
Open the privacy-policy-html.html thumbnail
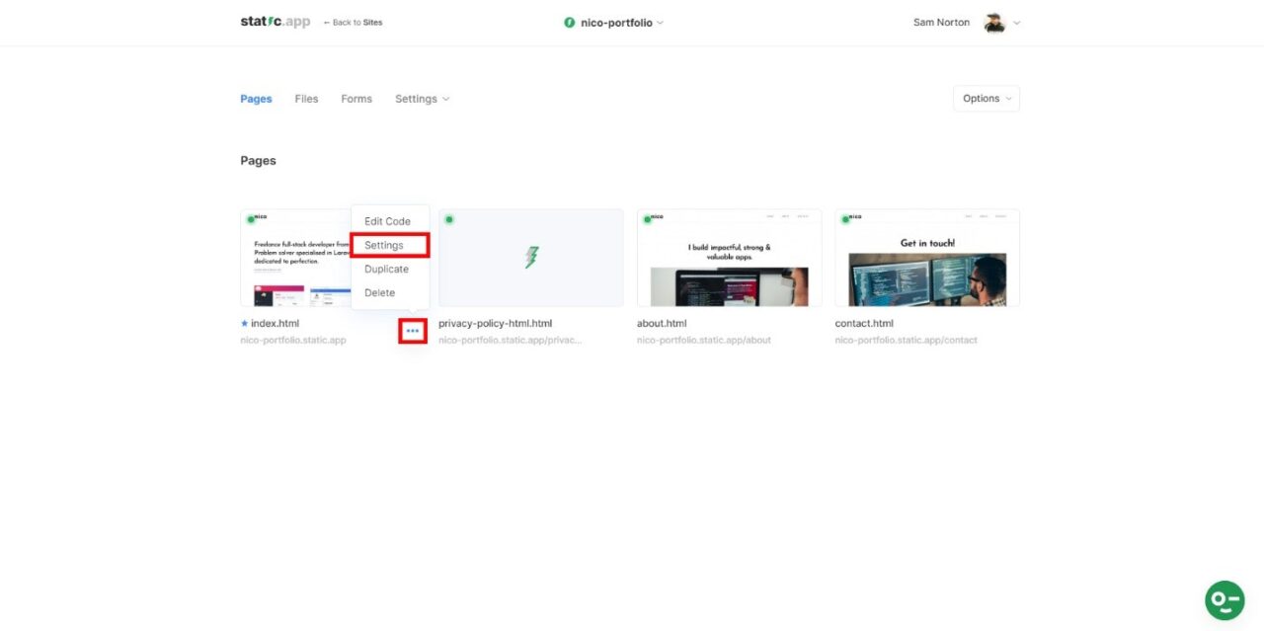pos(531,258)
